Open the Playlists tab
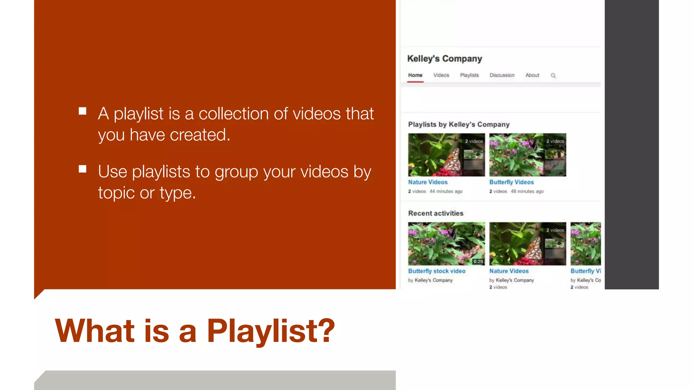The image size is (693, 390). click(469, 75)
